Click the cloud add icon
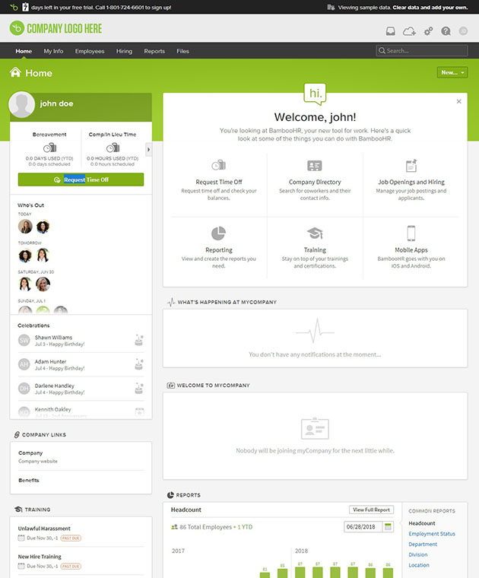This screenshot has height=578, width=479. (409, 31)
